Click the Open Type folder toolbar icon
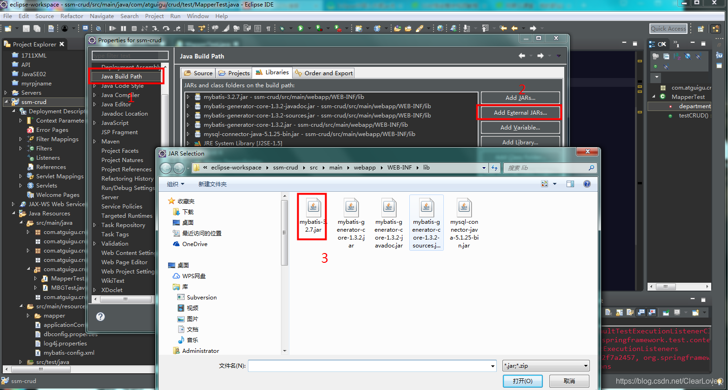 [398, 28]
